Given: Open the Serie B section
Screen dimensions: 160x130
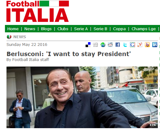Looking at the screenshot, I should click(100, 29).
